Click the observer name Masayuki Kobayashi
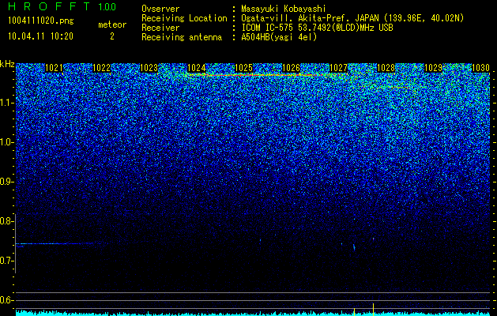 click(284, 9)
